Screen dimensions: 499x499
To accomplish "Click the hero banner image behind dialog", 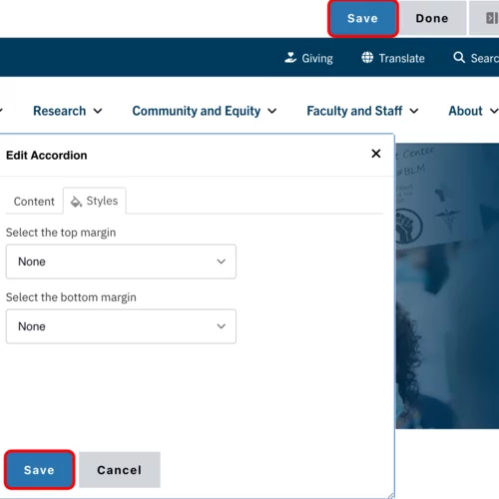I will point(447,286).
